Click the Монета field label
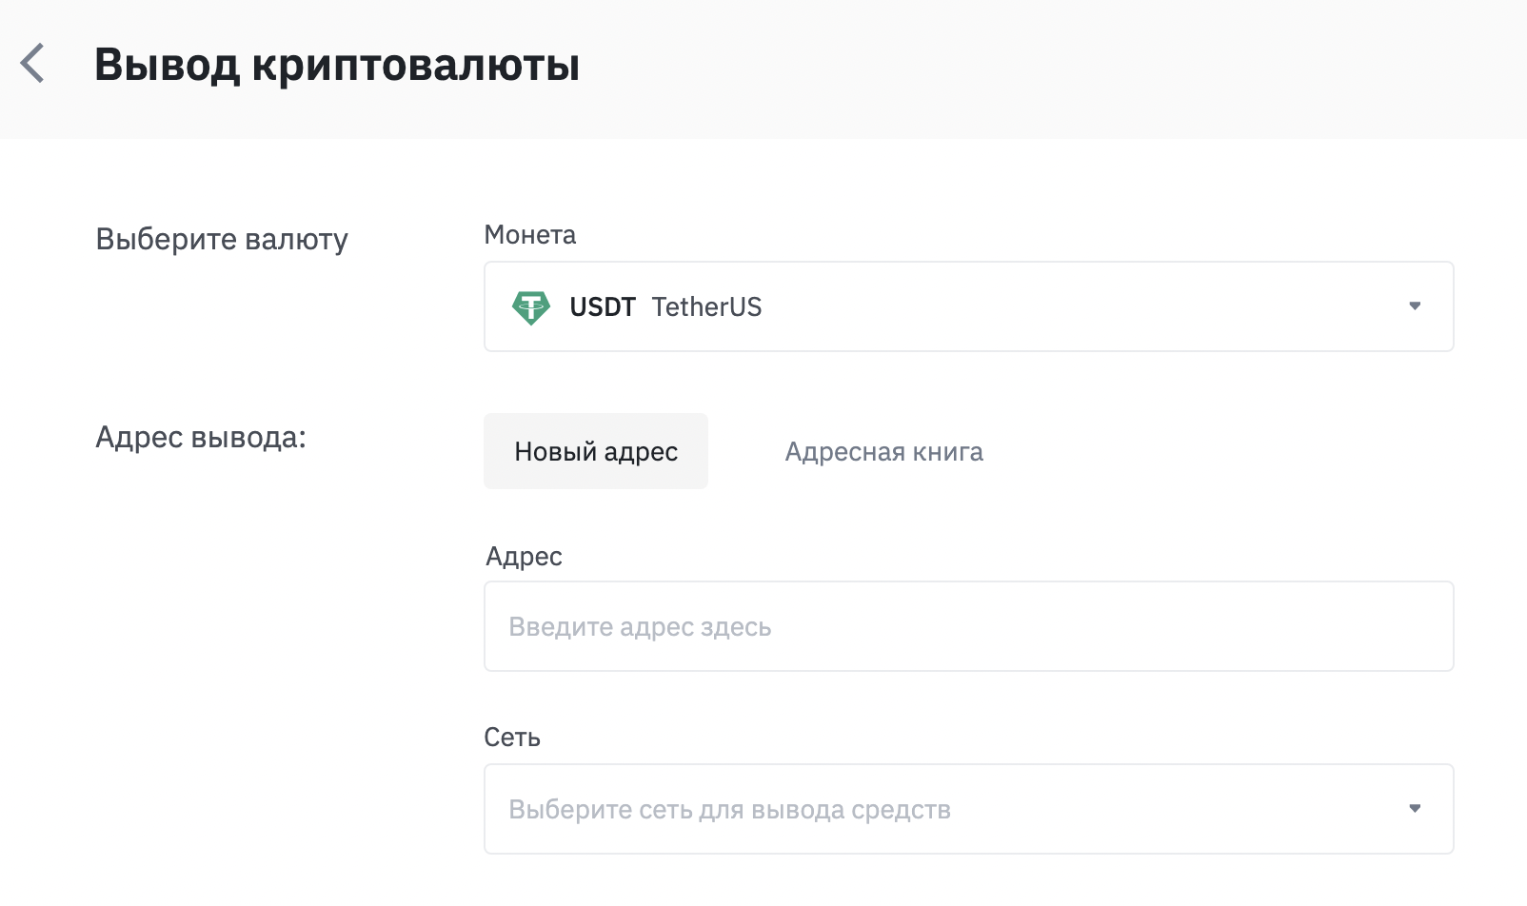Image resolution: width=1527 pixels, height=906 pixels. pyautogui.click(x=530, y=235)
